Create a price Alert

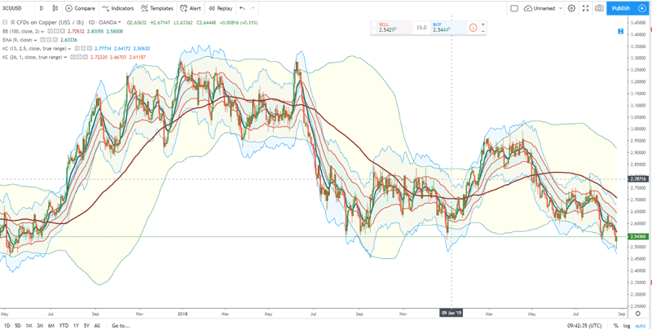190,8
